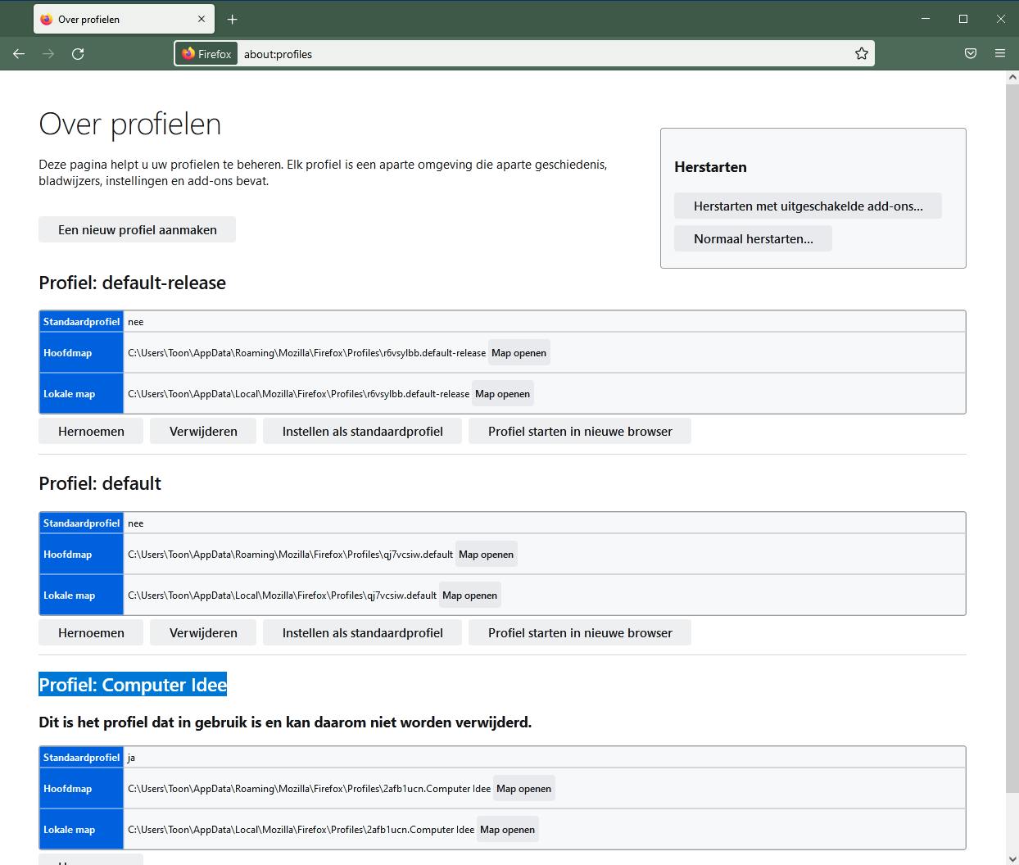Close the Over profielen tab
1019x865 pixels.
(x=202, y=19)
